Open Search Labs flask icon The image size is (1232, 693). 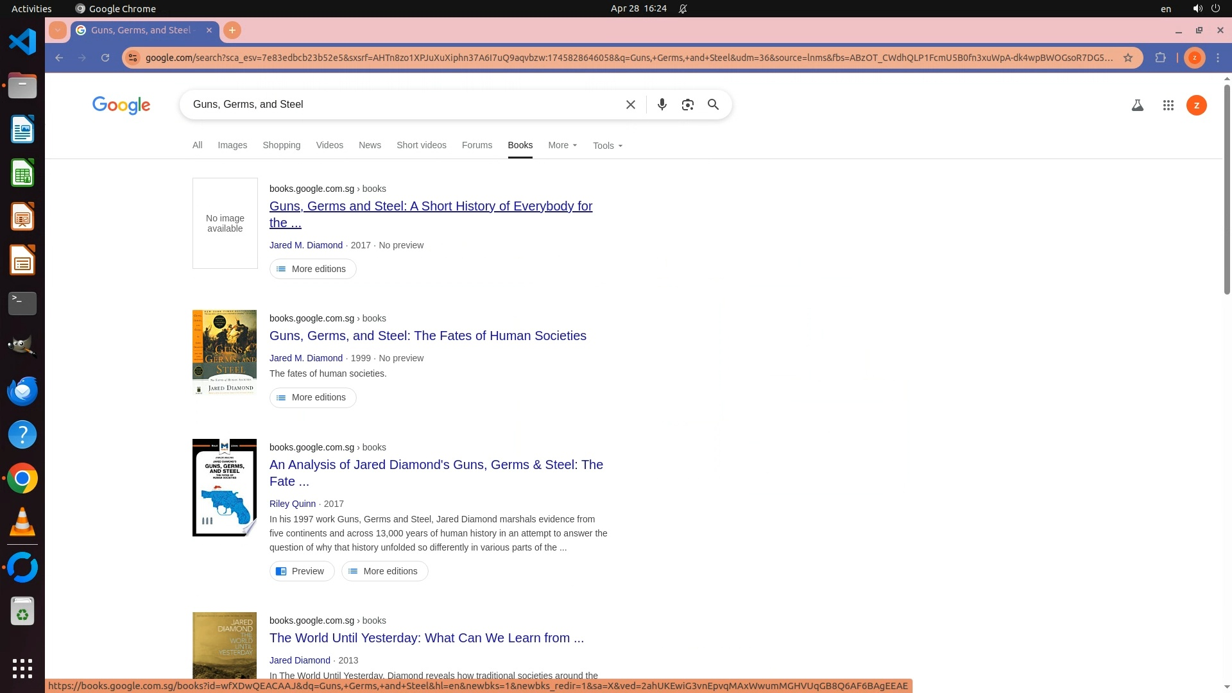pos(1137,105)
